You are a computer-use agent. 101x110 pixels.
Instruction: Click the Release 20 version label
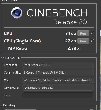(x=70, y=22)
